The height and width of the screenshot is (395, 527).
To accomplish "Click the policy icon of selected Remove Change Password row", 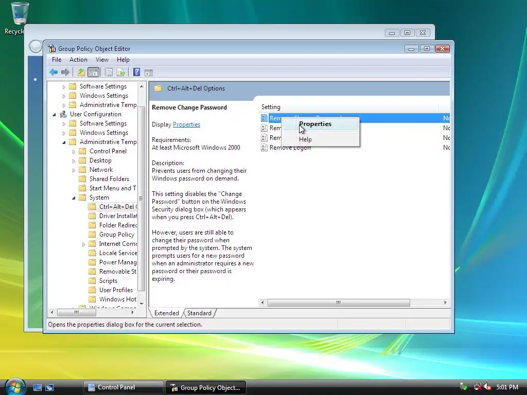I will click(x=264, y=118).
